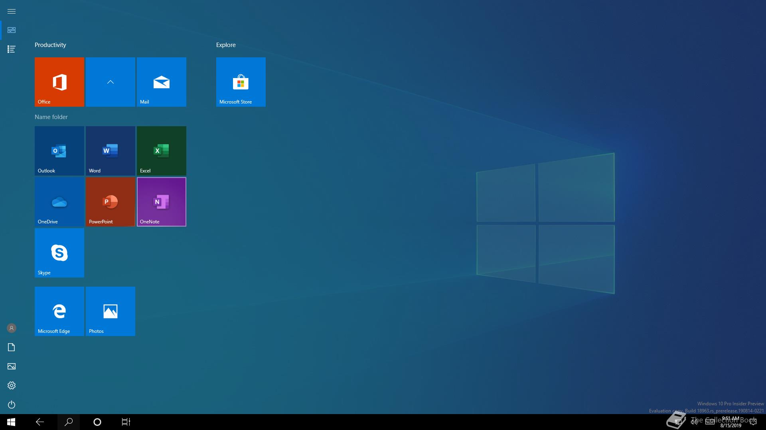766x430 pixels.
Task: Collapse the folder using the chevron tile
Action: coord(110,82)
